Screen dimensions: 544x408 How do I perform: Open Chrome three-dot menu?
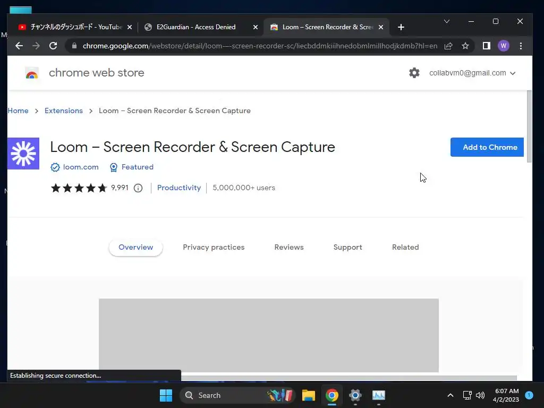tap(521, 46)
